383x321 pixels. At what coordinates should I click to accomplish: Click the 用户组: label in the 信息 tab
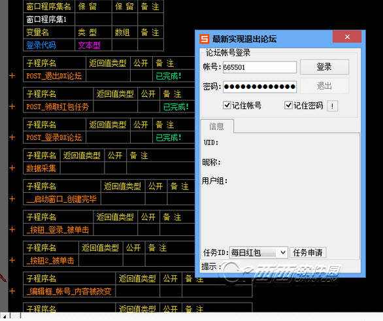[x=215, y=181]
